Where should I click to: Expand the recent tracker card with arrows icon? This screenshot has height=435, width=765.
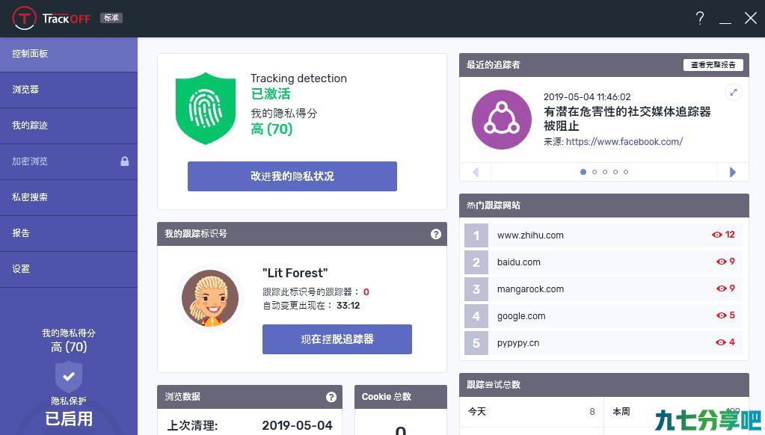[x=734, y=92]
